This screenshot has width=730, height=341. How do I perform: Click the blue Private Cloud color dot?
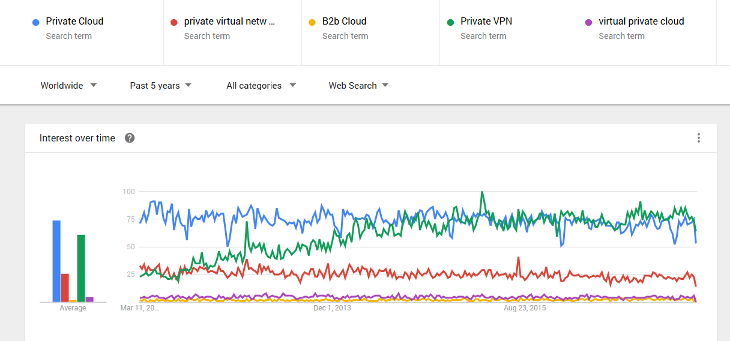coord(36,22)
